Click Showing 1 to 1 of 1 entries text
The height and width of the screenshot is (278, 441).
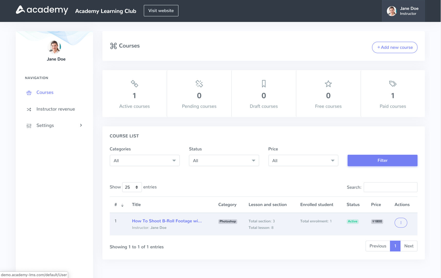(137, 247)
